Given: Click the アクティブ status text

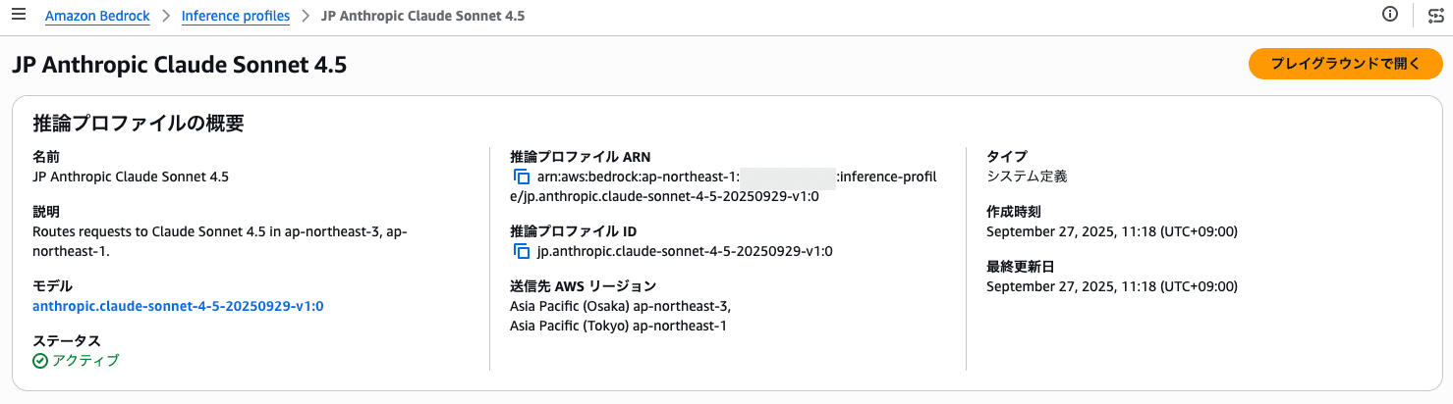Looking at the screenshot, I should pyautogui.click(x=85, y=361).
